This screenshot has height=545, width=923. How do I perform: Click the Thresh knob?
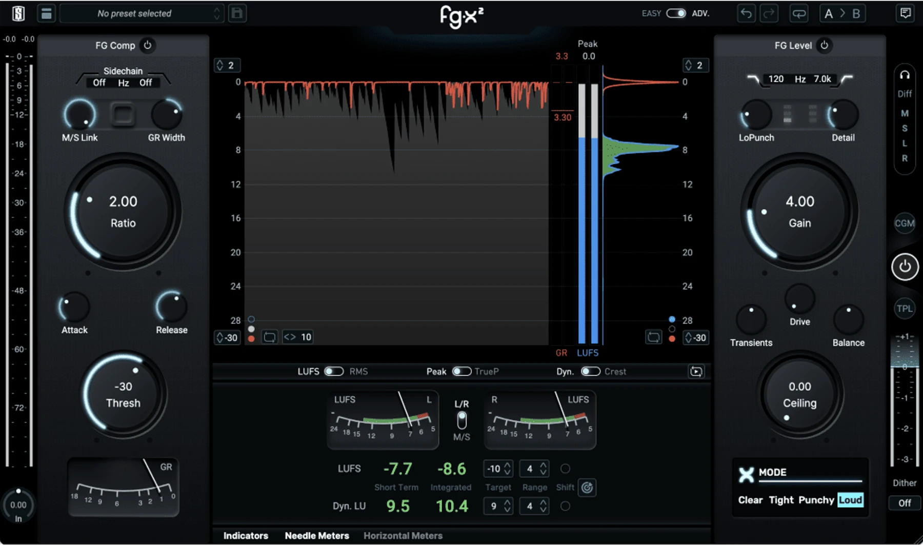pos(123,394)
